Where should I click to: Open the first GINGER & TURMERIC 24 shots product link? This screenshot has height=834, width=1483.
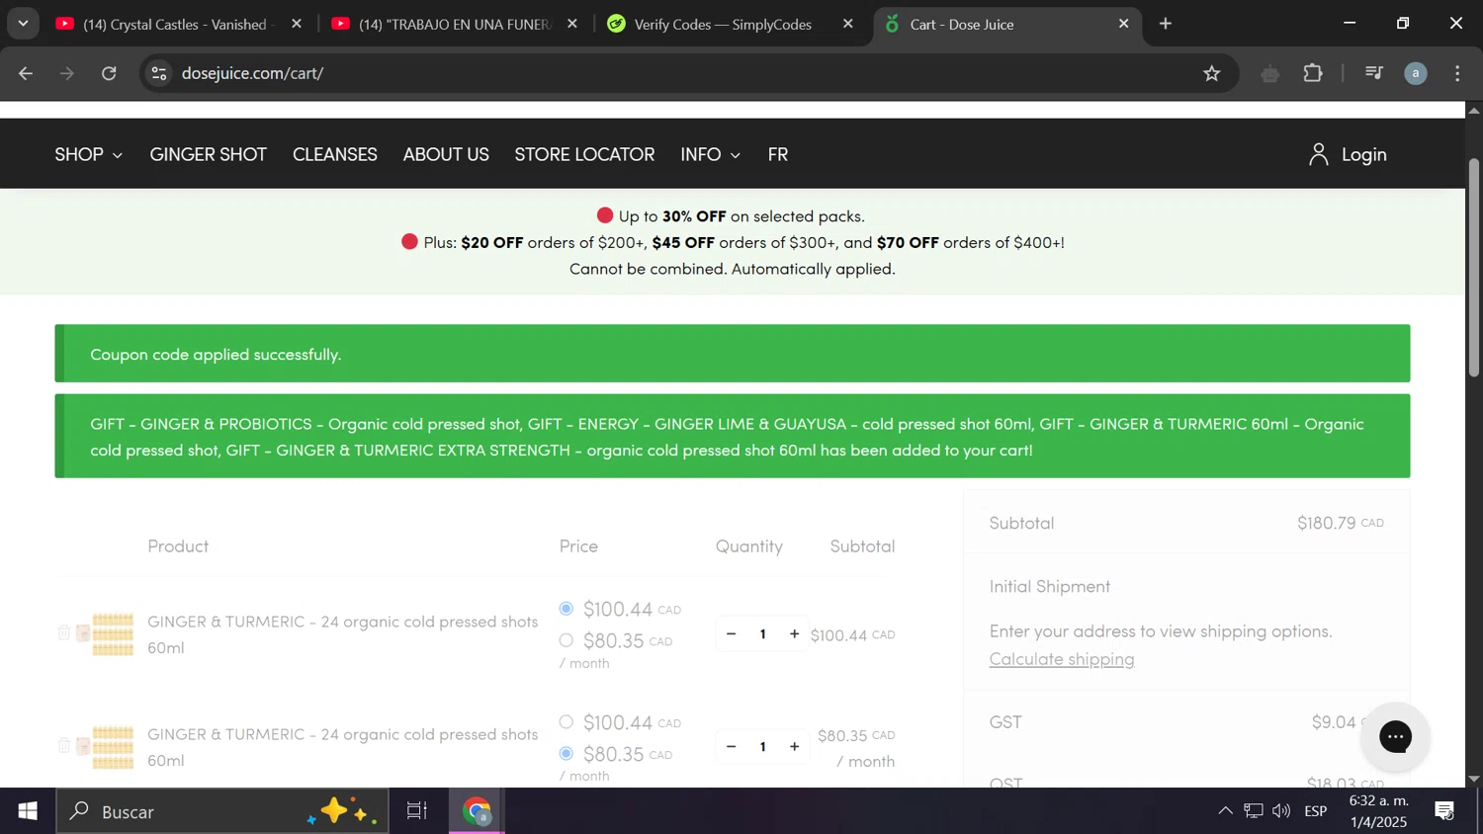(342, 634)
